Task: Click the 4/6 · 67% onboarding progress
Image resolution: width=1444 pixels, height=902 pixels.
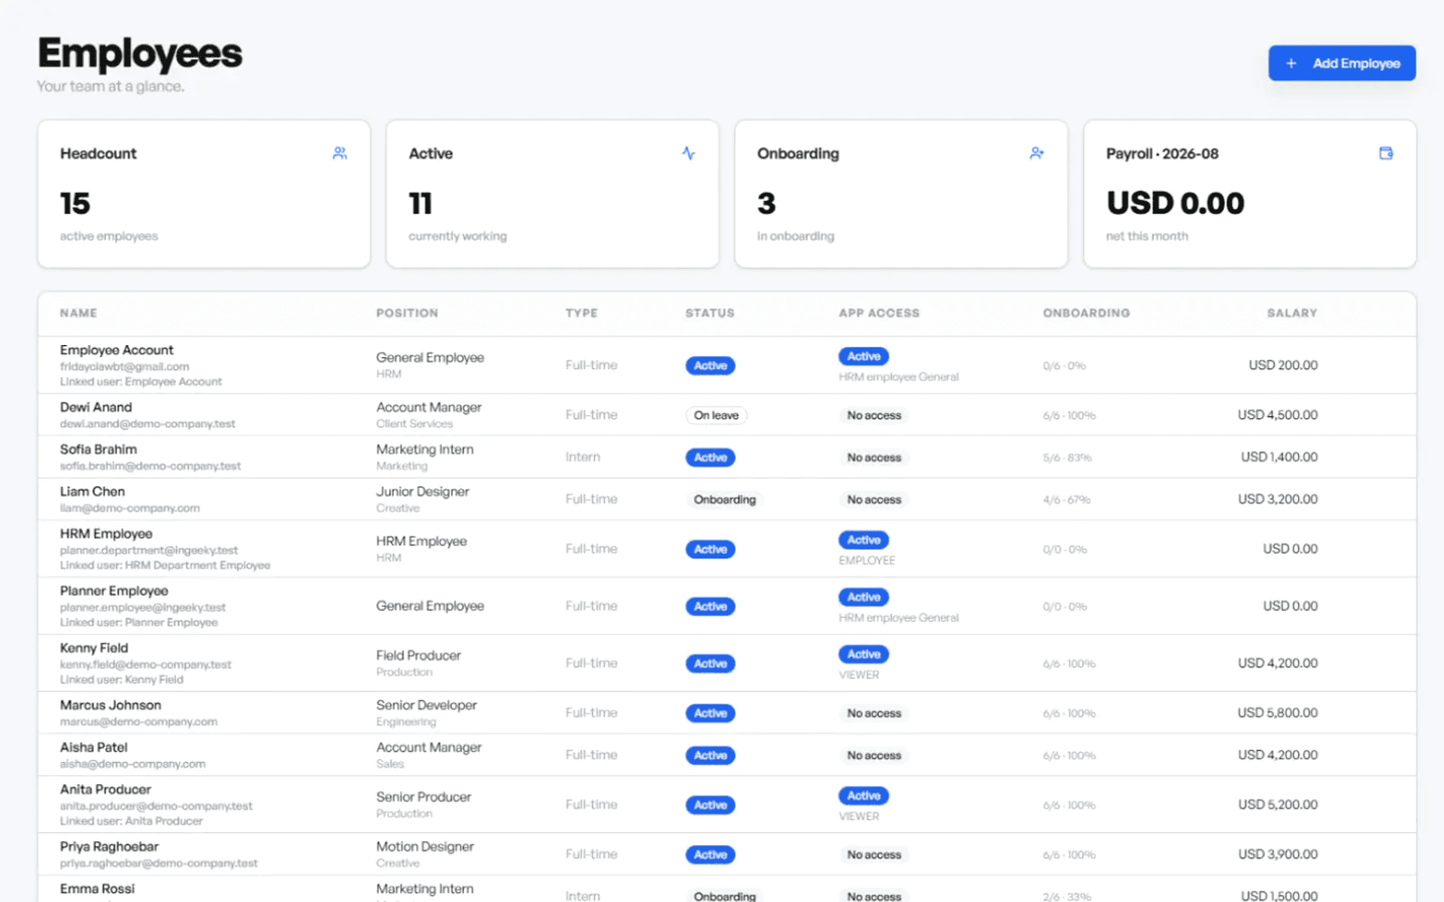Action: pos(1066,499)
